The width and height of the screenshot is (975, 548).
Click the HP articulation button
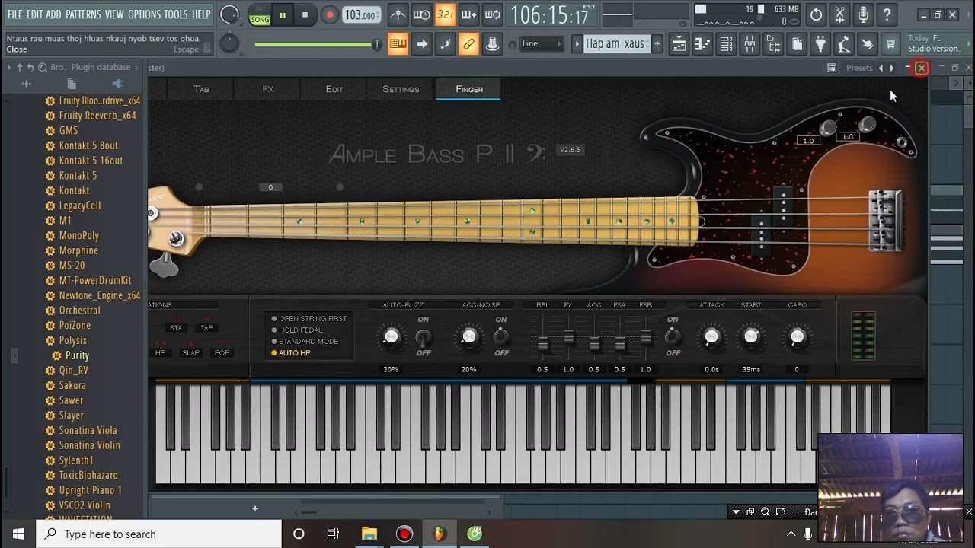[x=160, y=353]
